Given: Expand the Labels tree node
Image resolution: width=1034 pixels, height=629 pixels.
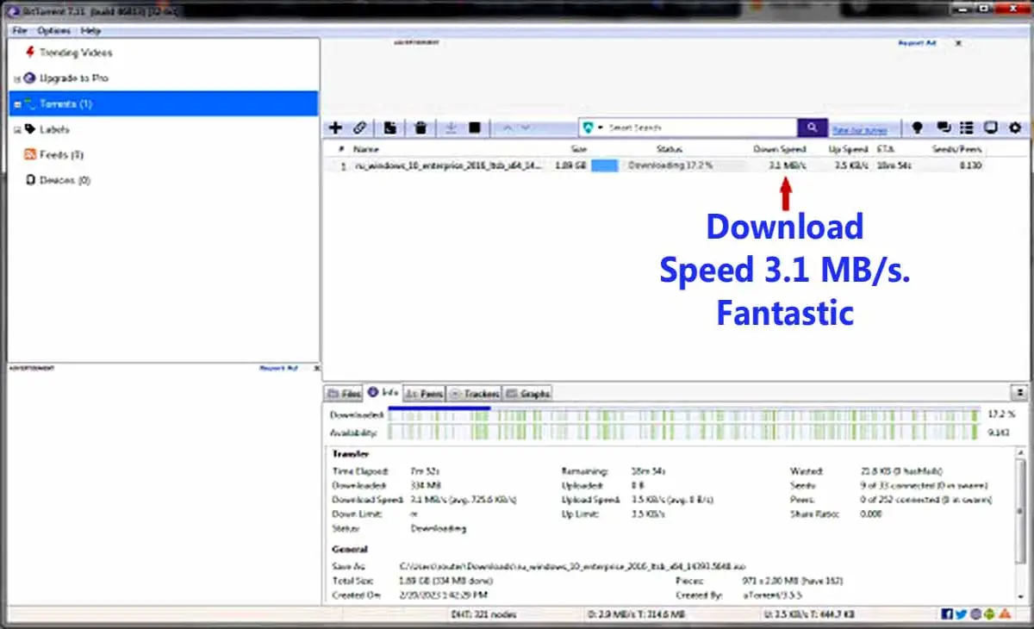Looking at the screenshot, I should (x=16, y=130).
